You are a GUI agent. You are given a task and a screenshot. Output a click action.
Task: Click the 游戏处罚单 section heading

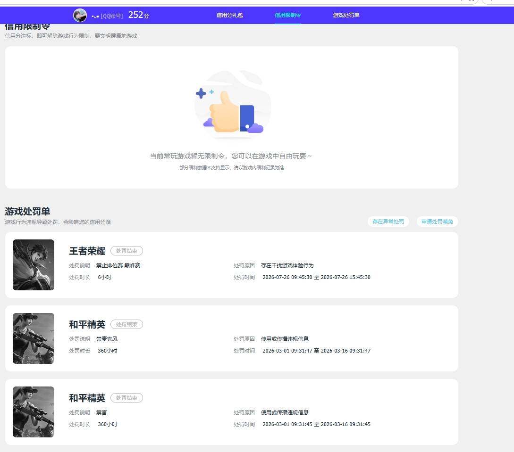coord(27,212)
